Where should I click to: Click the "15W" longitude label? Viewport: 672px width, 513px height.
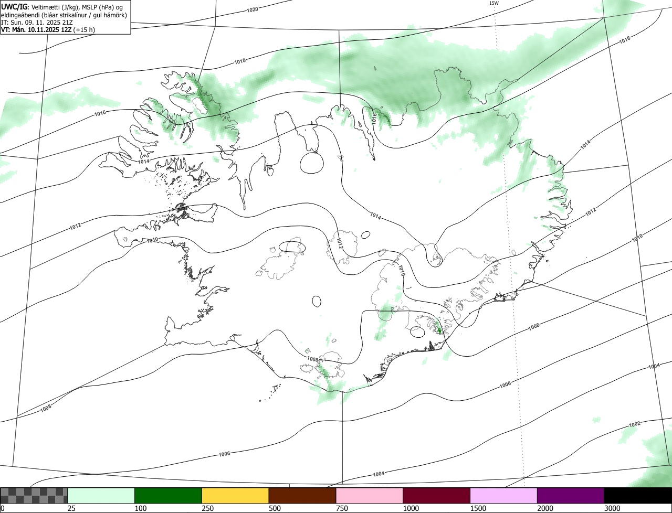click(x=493, y=3)
